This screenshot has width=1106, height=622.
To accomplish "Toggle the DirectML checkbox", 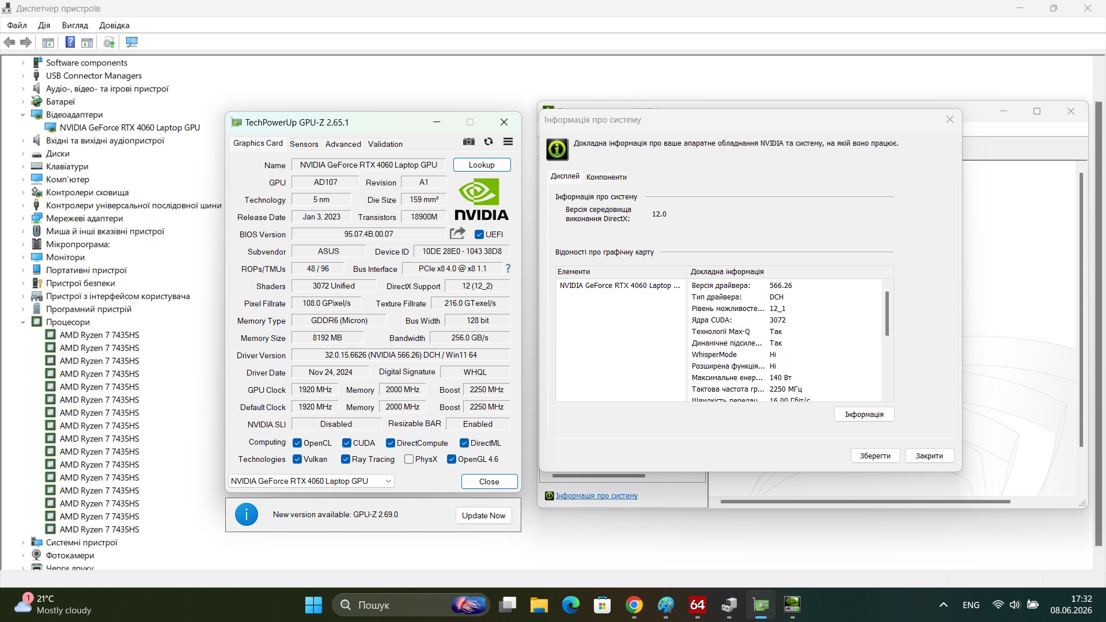I will coord(464,443).
